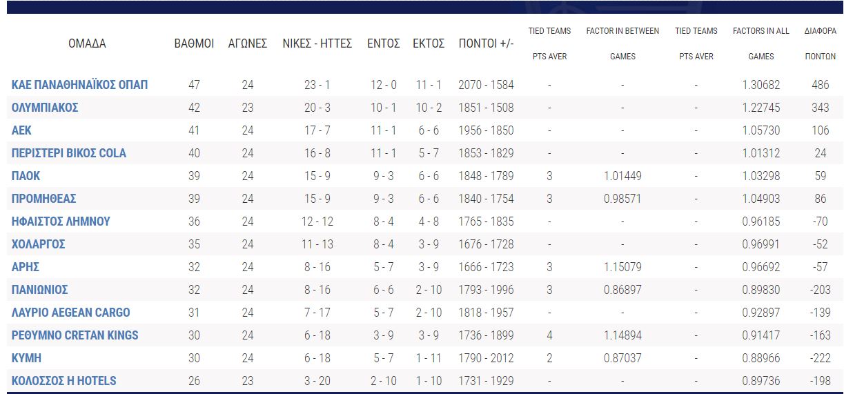The height and width of the screenshot is (394, 844).
Task: Open the ΠΡΟΜΗΘΕΑΣ team link
Action: (44, 199)
